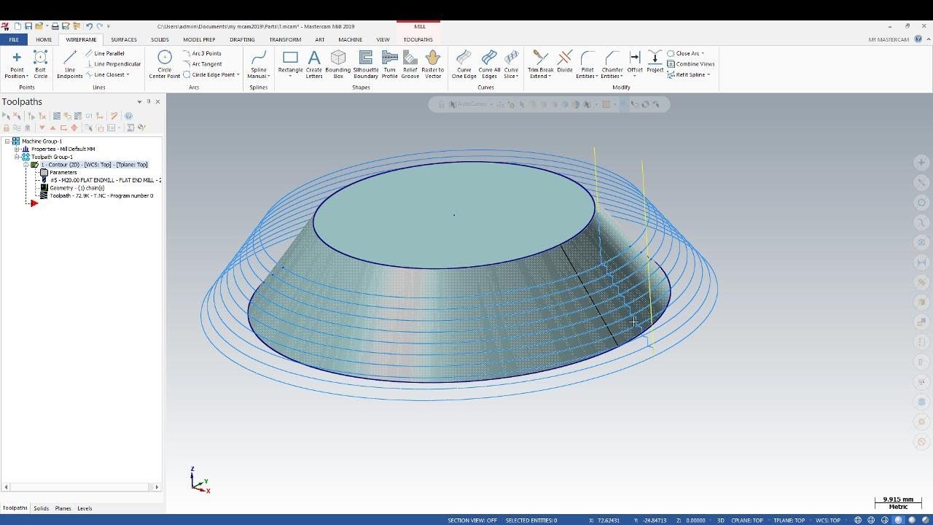Click Line Perpendicular in Lines group

click(x=113, y=64)
